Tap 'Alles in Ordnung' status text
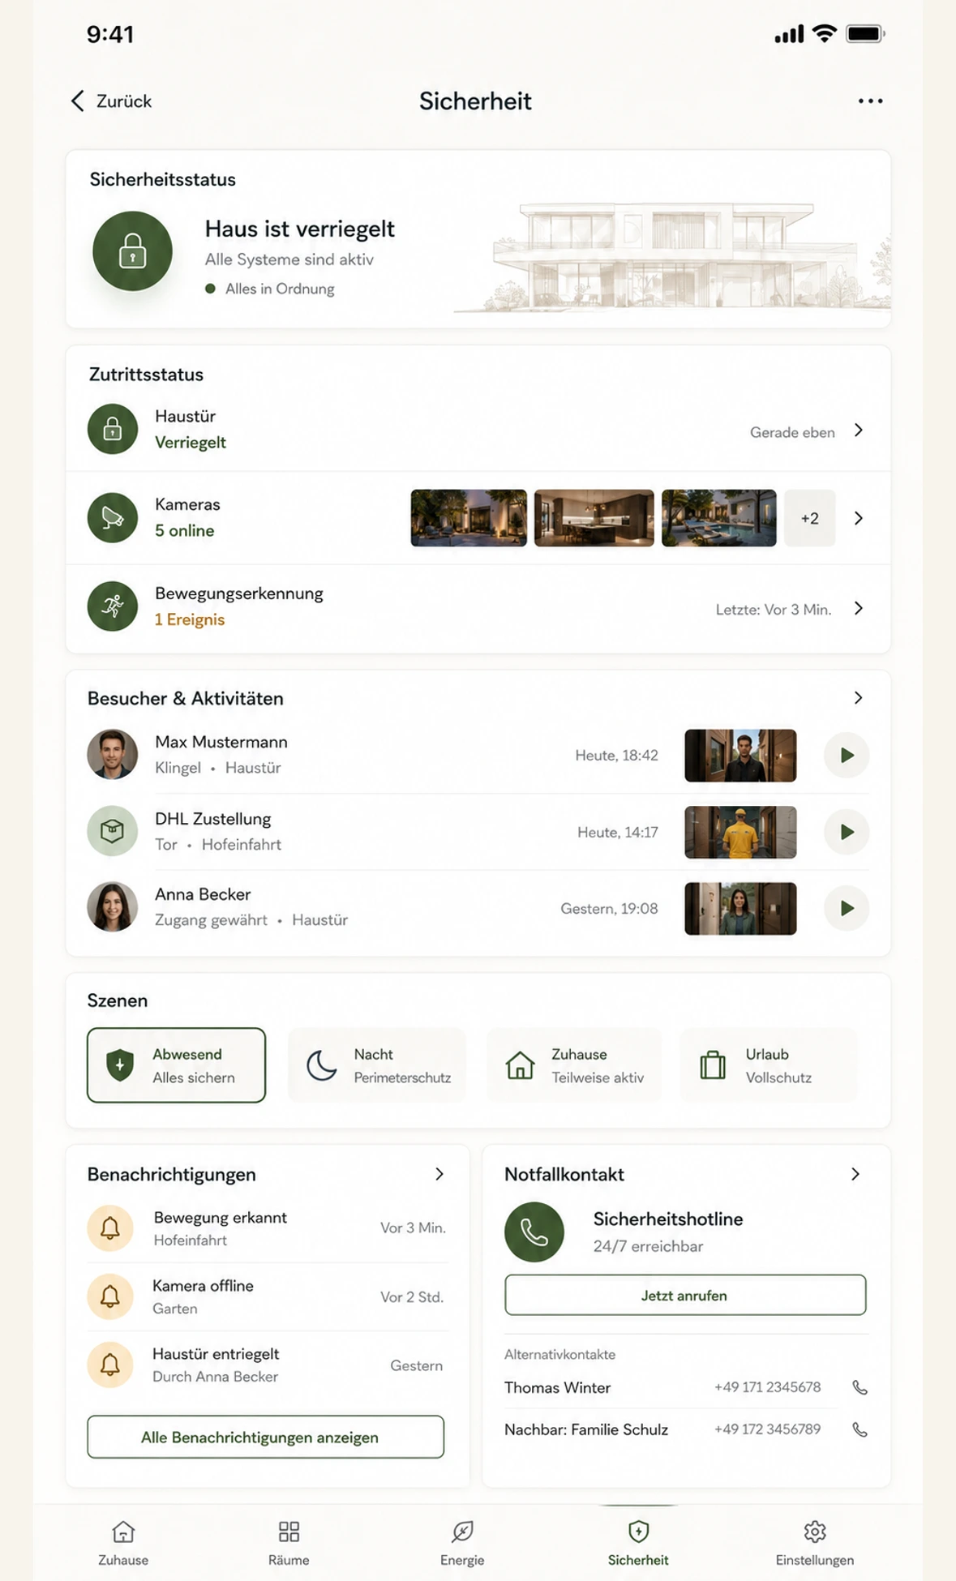 tap(280, 289)
